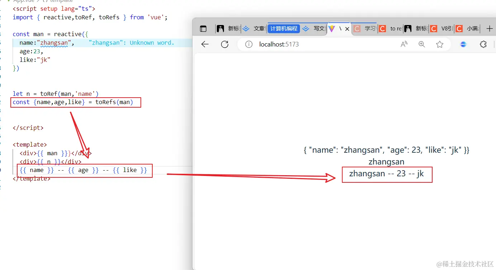Reload the localhost page
The image size is (496, 270).
click(225, 44)
